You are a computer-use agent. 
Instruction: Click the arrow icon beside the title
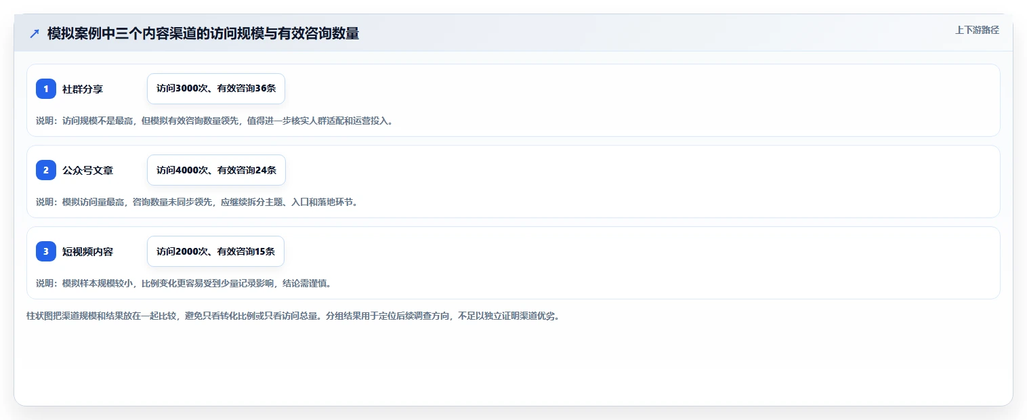pos(35,34)
